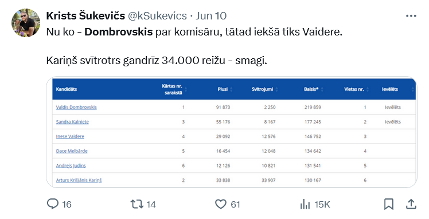Viewport: 429px width, 219px height.
Task: View analytics via bar chart icon
Action: coord(305,204)
